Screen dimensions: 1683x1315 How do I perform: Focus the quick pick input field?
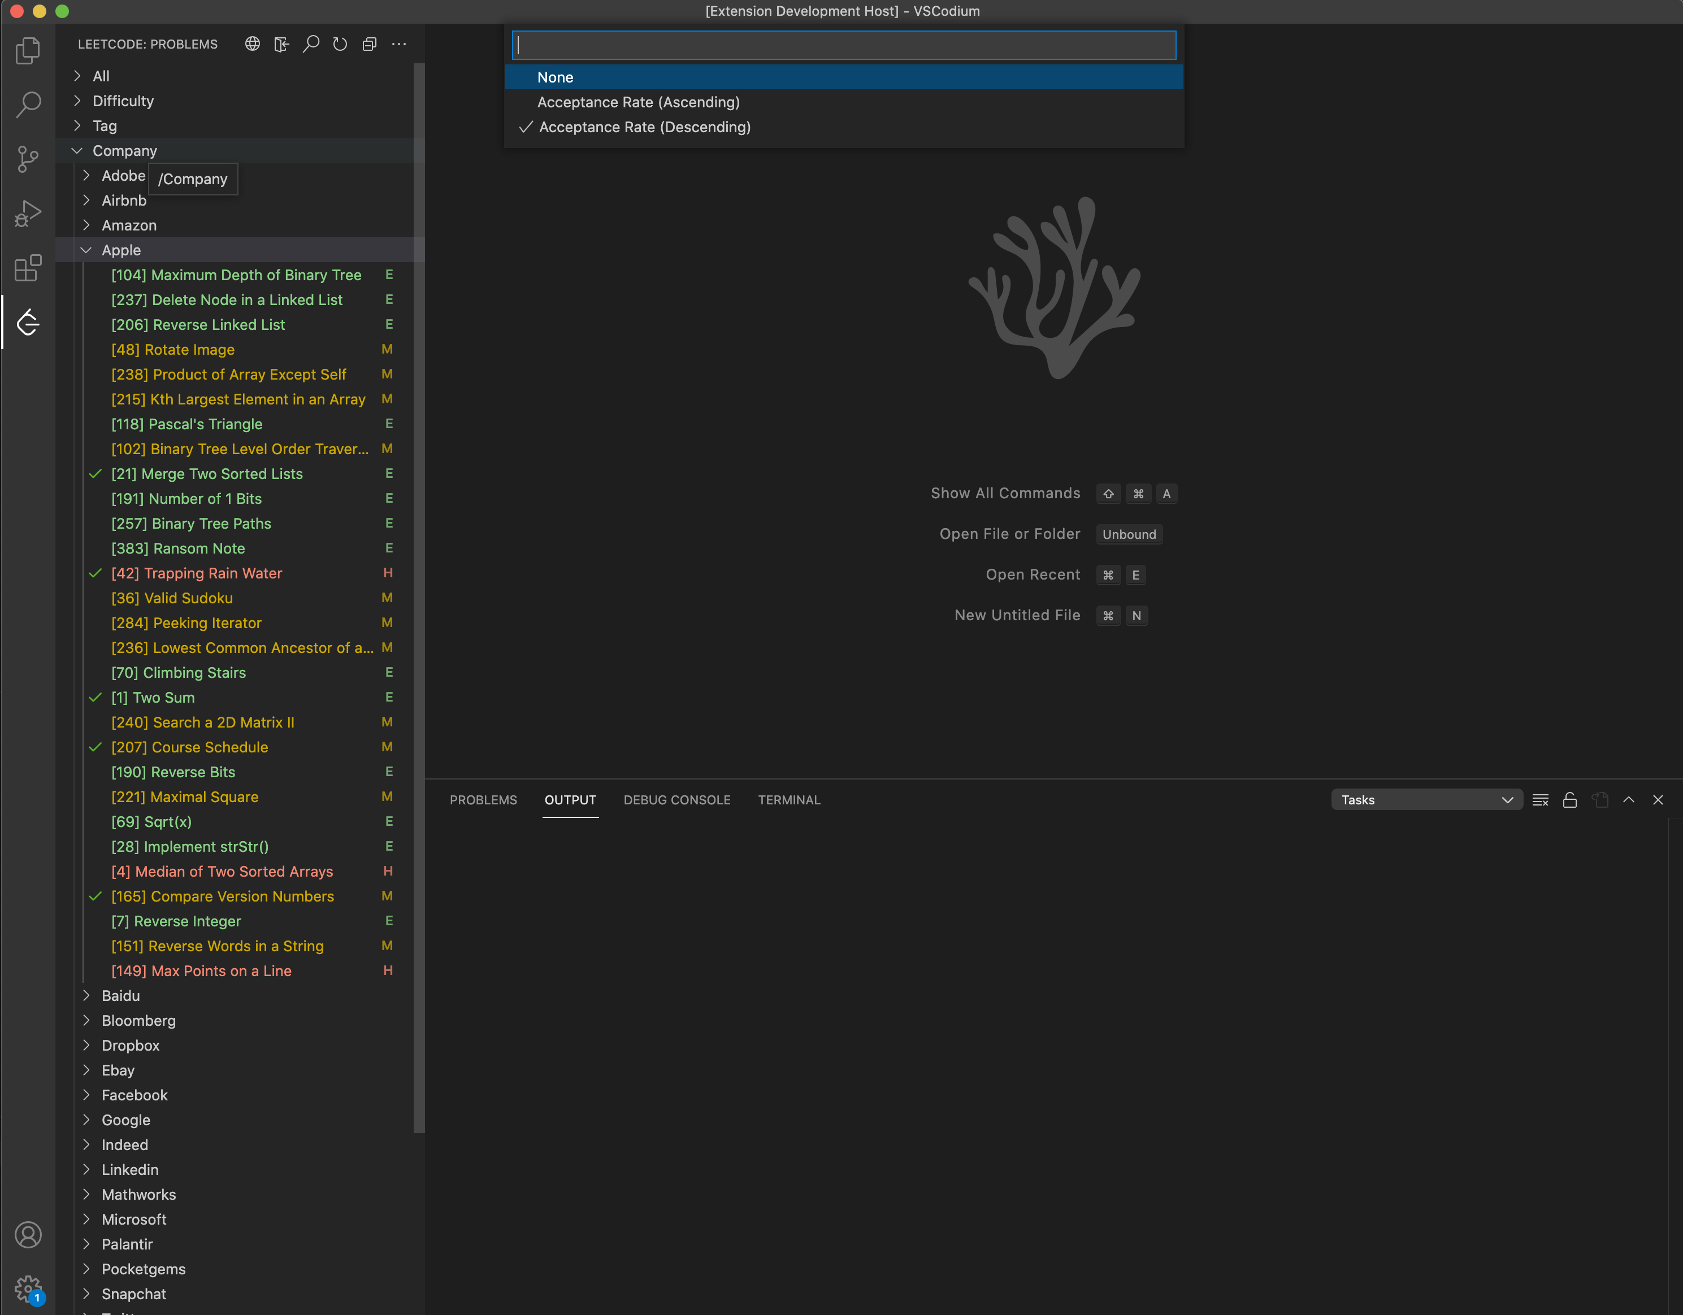(x=844, y=45)
